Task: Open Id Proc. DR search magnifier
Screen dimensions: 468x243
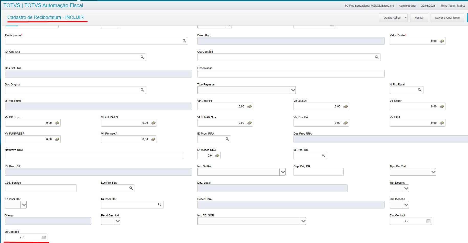Action: 323,156
